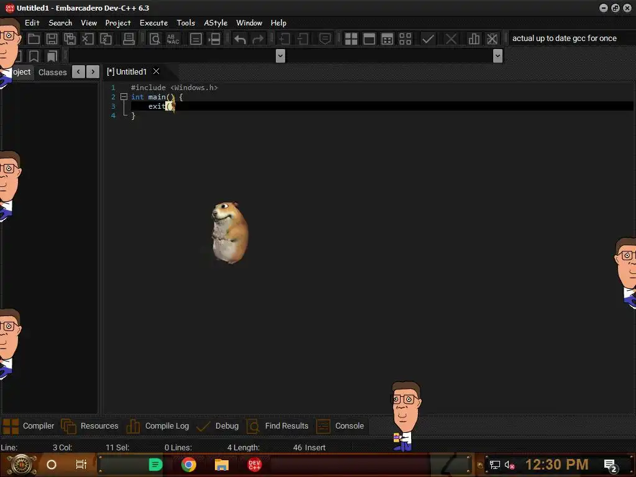Launch Google Chrome from the taskbar
The height and width of the screenshot is (477, 636).
coord(189,465)
